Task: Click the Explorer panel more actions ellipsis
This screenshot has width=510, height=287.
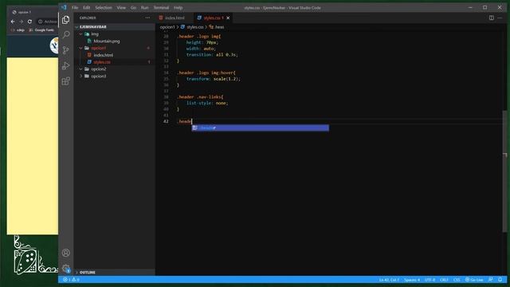Action: 147,18
